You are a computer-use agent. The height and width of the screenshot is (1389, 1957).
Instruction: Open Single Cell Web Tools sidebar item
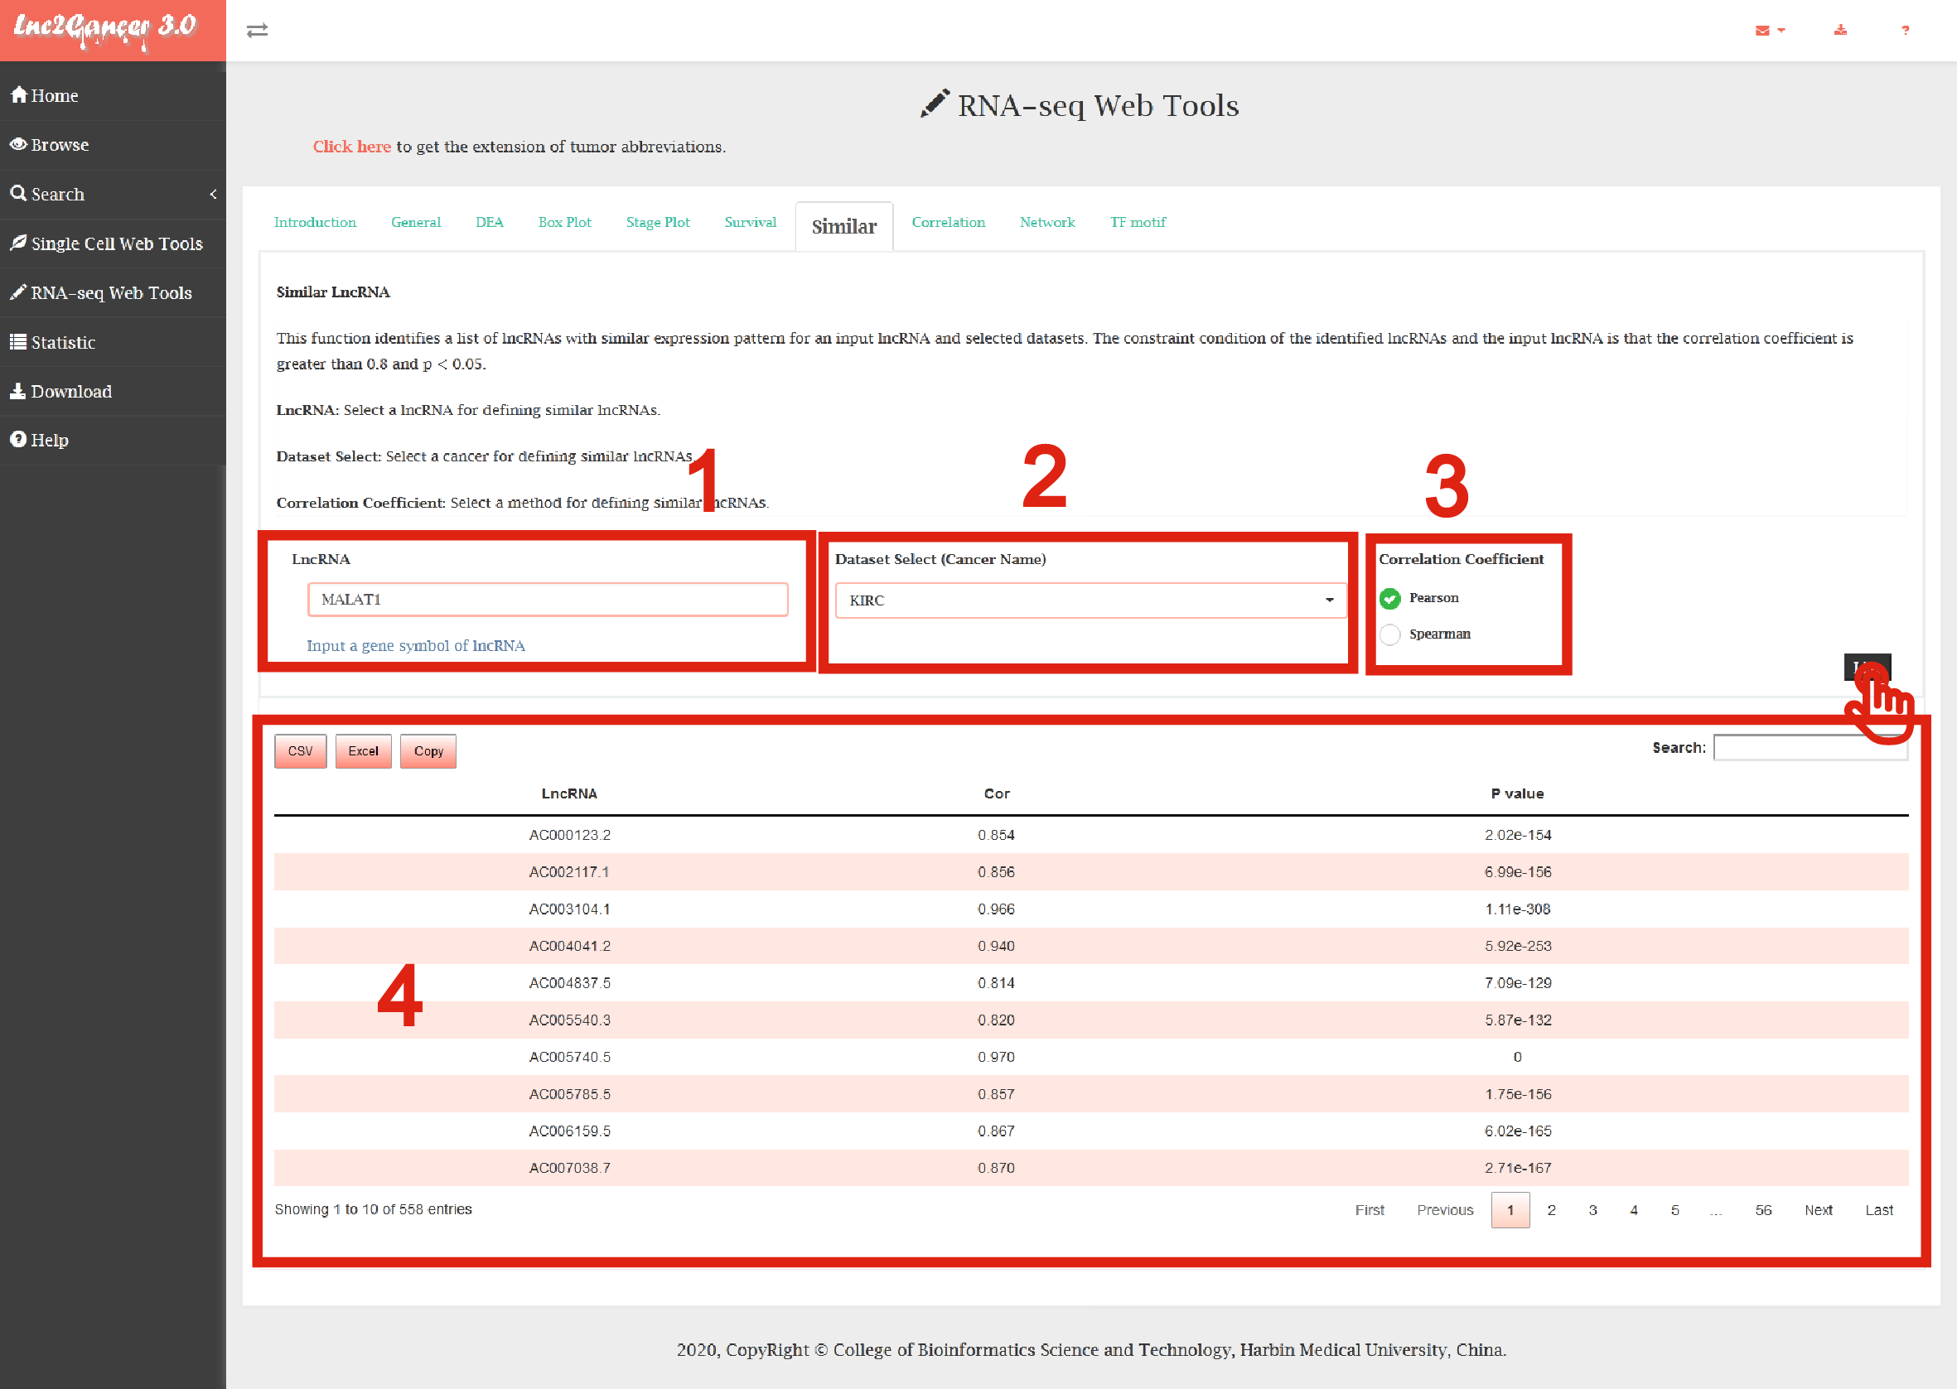coord(116,244)
